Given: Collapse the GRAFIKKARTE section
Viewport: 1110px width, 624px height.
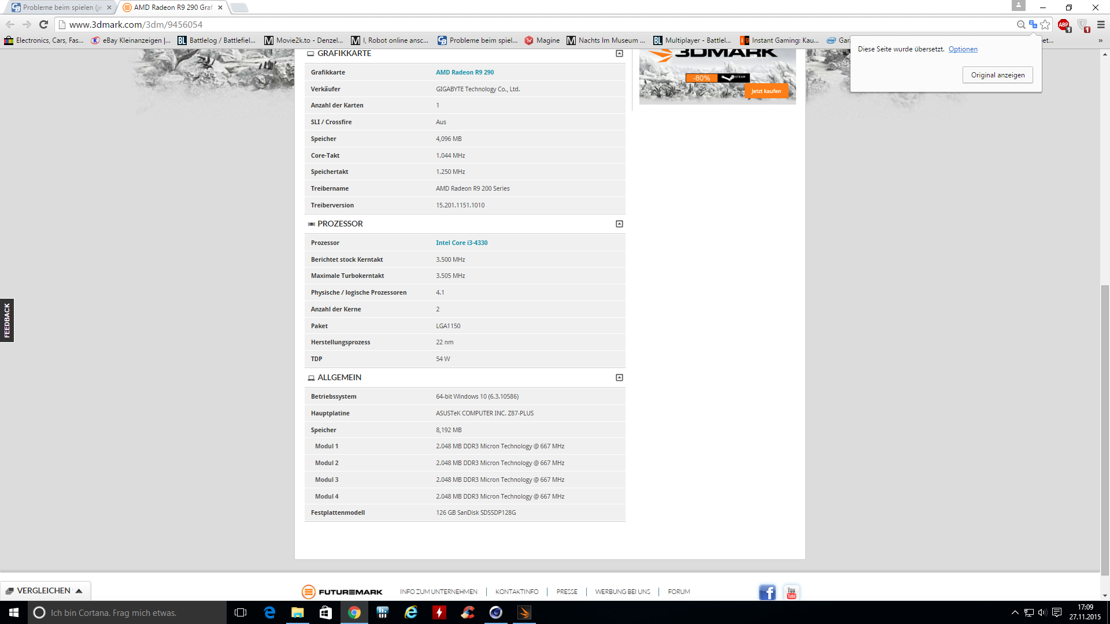Looking at the screenshot, I should pos(619,54).
